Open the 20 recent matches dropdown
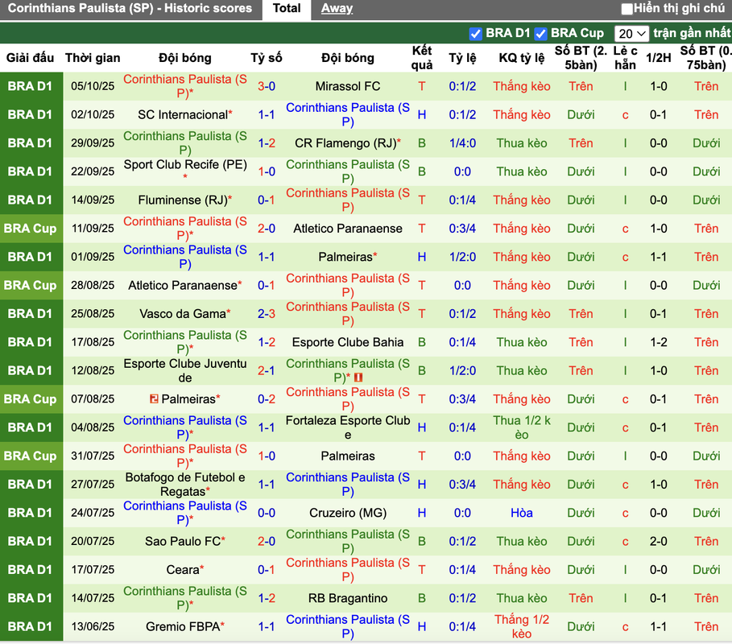732x644 pixels. tap(631, 34)
